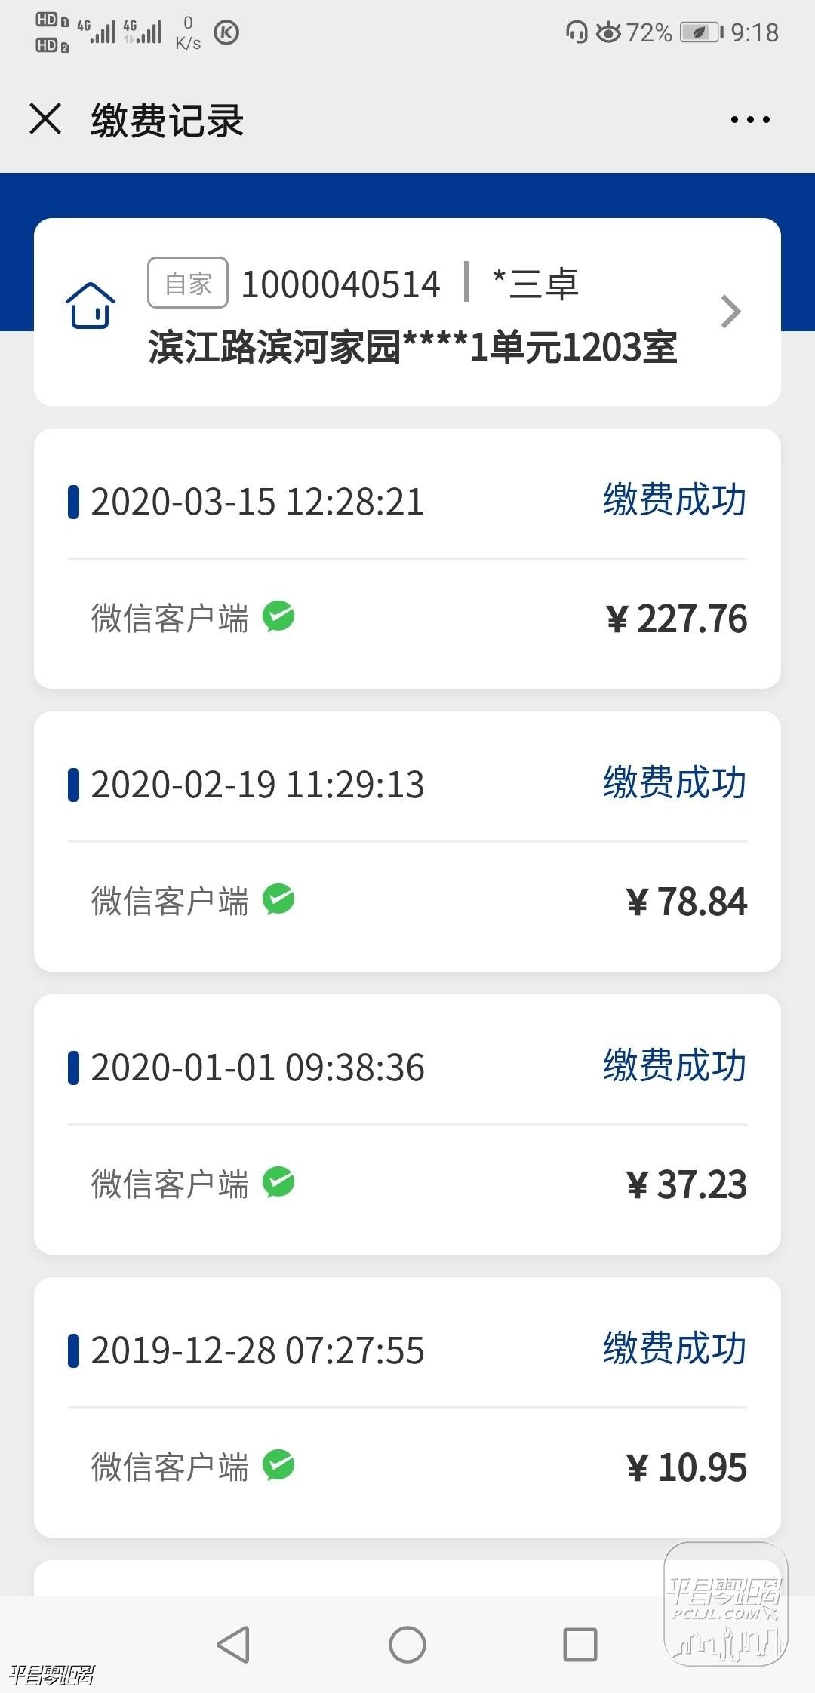Tap the Android home circle button
This screenshot has width=815, height=1693.
[x=407, y=1645]
